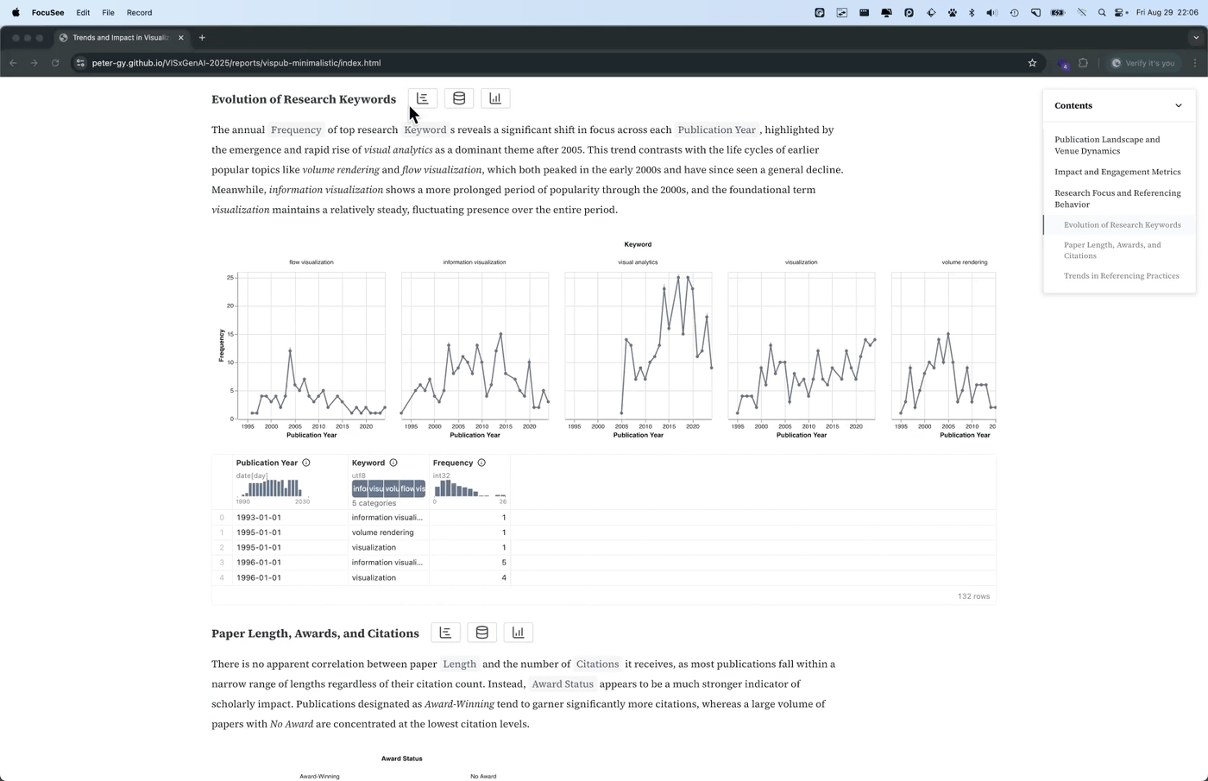Open the File menu in menu bar
The width and height of the screenshot is (1208, 781).
pos(108,13)
